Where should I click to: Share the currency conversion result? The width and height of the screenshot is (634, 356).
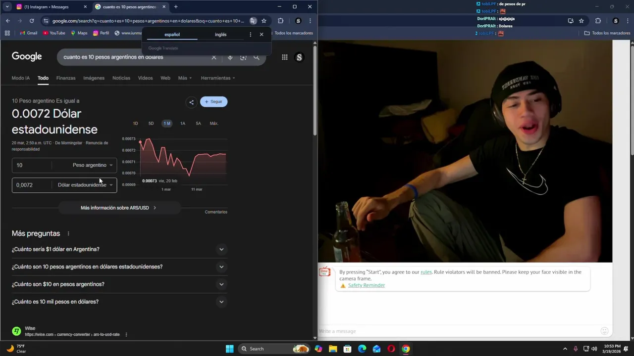(x=191, y=102)
